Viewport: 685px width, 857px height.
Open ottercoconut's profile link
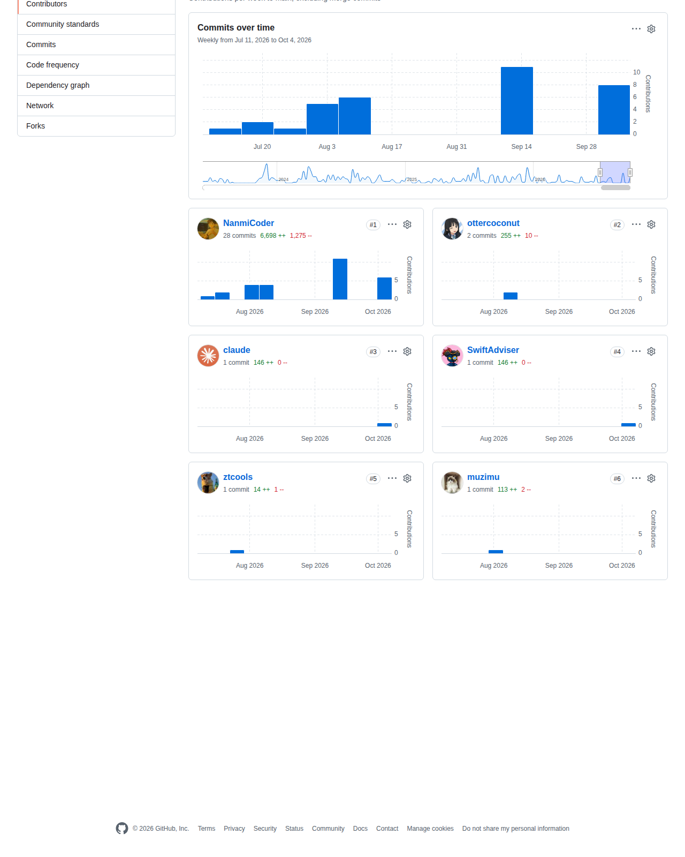(x=493, y=223)
